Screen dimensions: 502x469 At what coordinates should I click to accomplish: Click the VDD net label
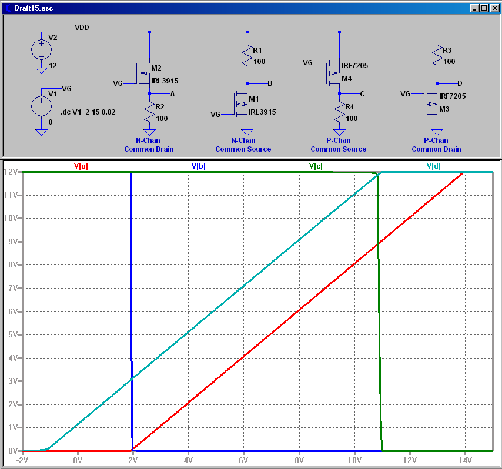coord(82,27)
